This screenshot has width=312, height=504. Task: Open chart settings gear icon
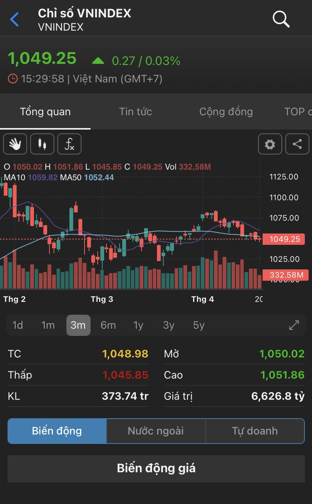[270, 144]
